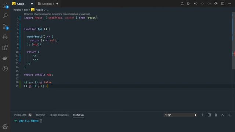Viewport: 235px width, 132px height.
Task: Open the TERMINAL panel tab
Action: 78,115
